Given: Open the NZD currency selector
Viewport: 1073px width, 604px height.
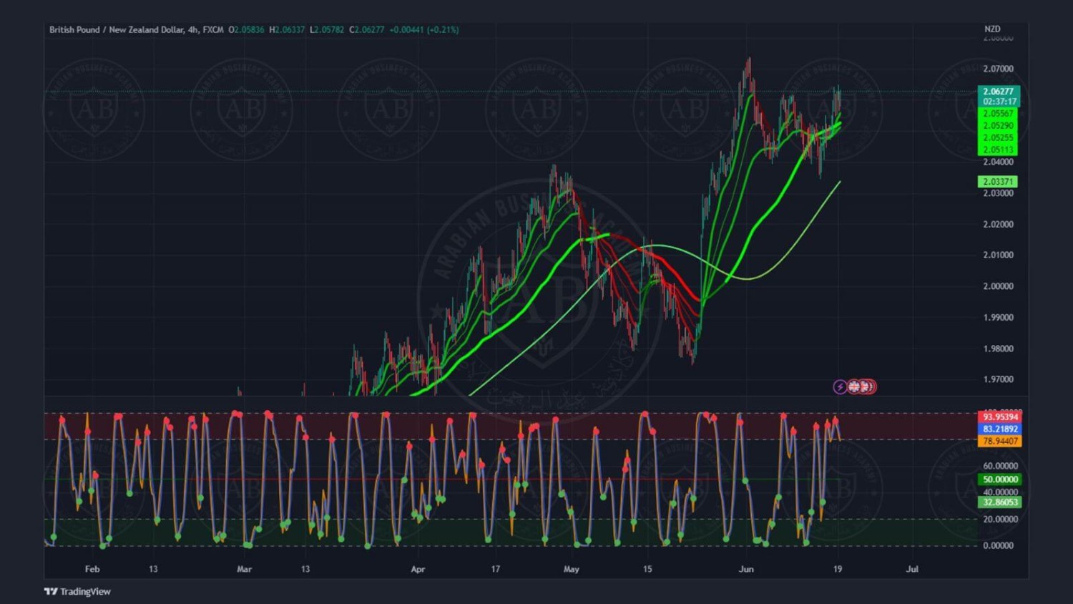Looking at the screenshot, I should pos(992,29).
